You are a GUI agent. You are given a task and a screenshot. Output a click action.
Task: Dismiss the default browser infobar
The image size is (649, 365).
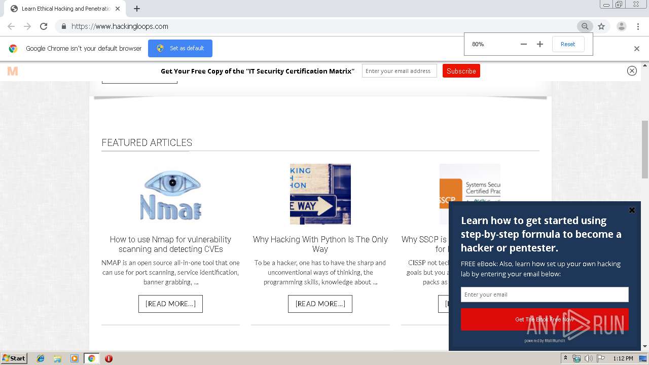point(637,49)
